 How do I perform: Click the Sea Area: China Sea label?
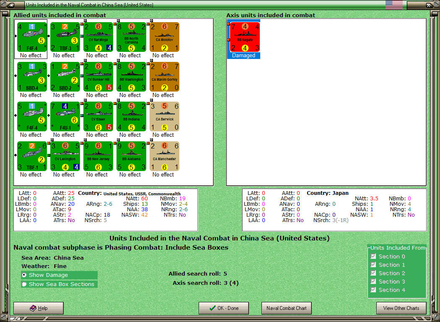coord(52,258)
